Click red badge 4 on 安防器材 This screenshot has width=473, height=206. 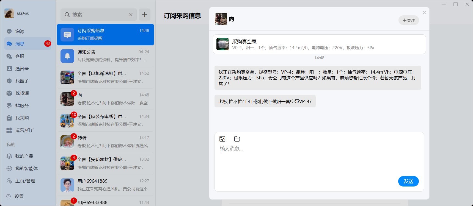(x=74, y=158)
